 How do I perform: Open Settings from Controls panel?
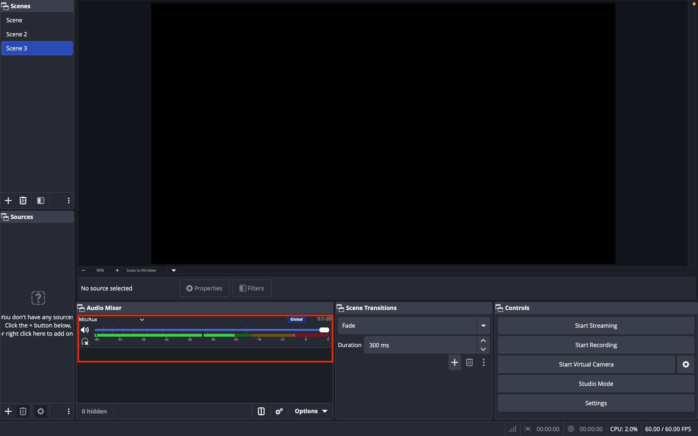tap(596, 403)
